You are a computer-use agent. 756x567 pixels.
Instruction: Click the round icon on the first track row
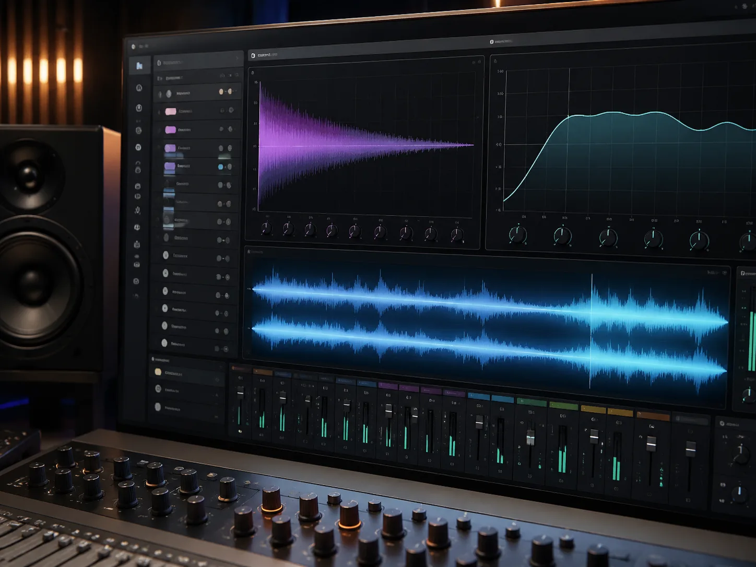169,93
